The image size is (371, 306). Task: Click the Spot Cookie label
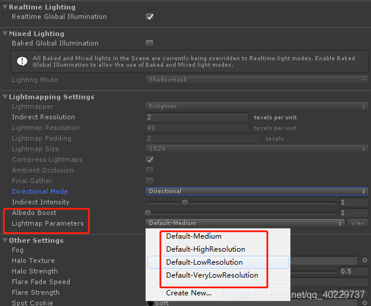tap(32, 302)
